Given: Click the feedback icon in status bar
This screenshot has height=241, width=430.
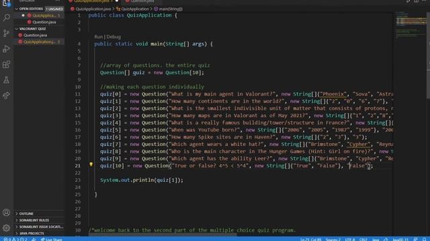Looking at the screenshot, I should (416, 240).
